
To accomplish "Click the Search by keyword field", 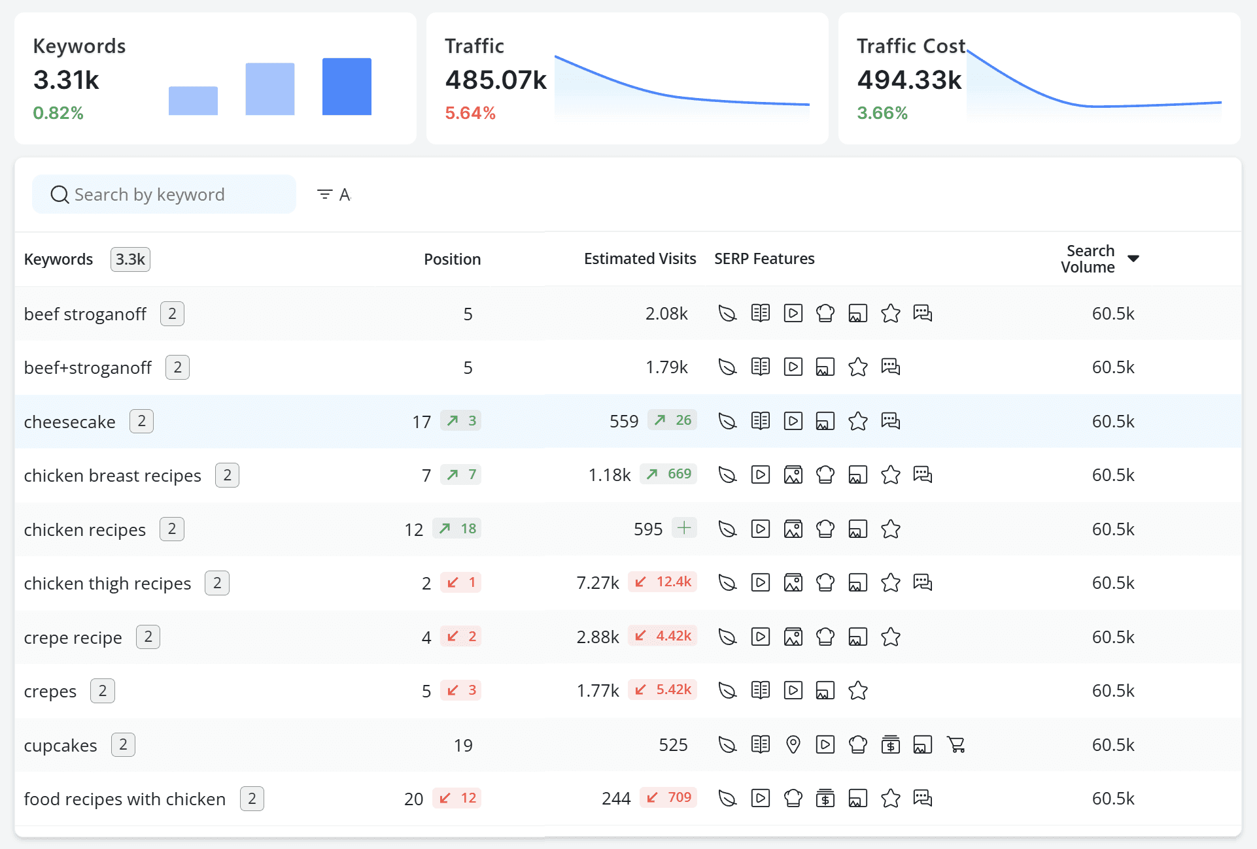I will coord(164,194).
